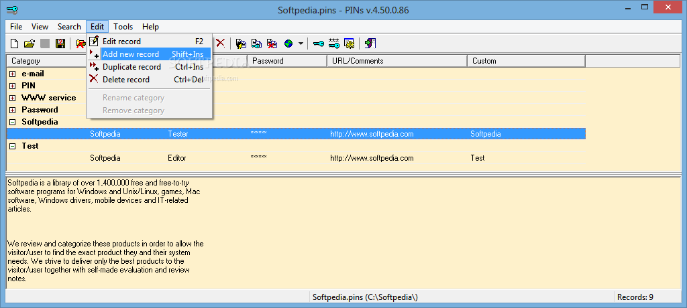Click the copy password to clipboard icon

coord(256,44)
